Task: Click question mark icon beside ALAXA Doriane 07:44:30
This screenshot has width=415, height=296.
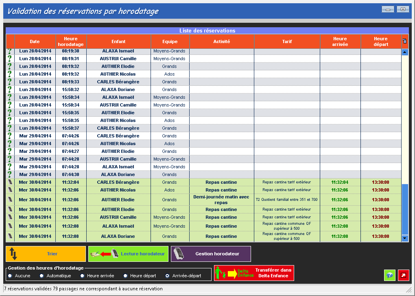Action: coord(10,174)
